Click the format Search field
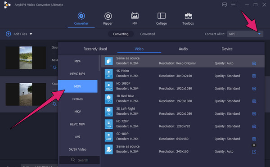 click(x=80, y=160)
